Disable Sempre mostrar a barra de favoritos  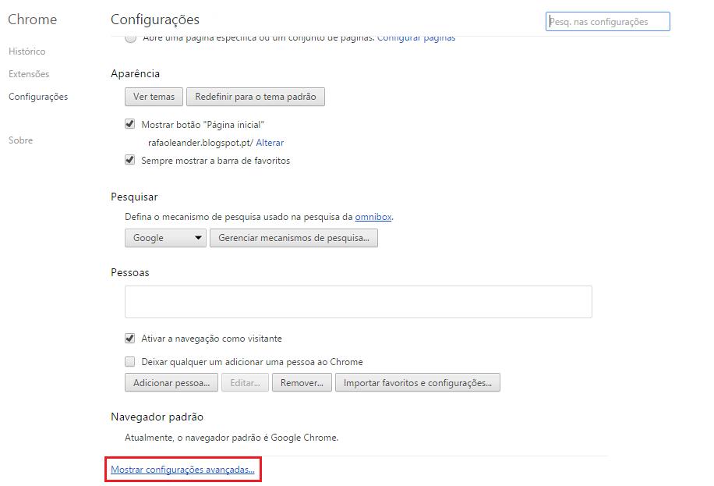coord(130,160)
